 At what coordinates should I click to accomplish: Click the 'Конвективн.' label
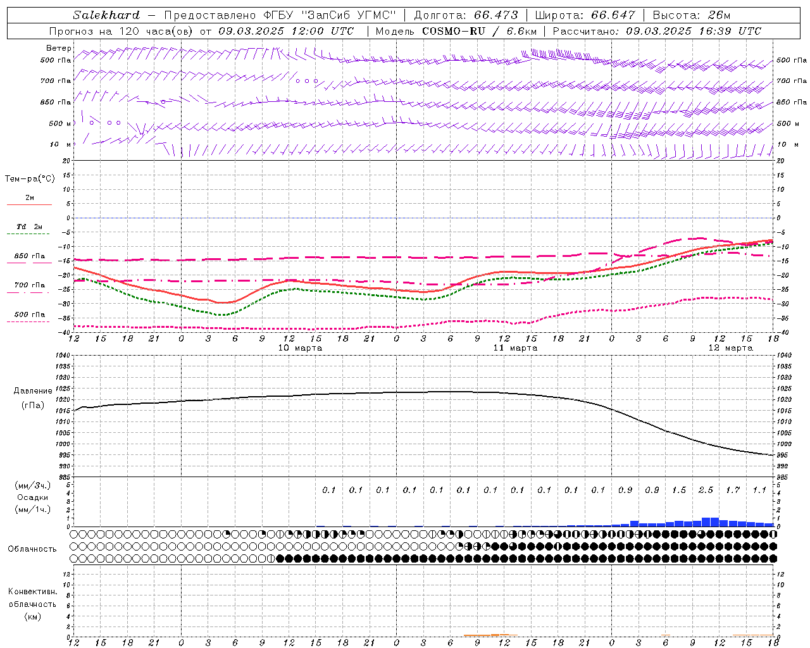(33, 592)
